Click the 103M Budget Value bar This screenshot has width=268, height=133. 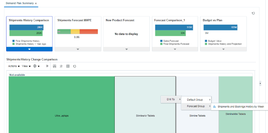(x=220, y=27)
